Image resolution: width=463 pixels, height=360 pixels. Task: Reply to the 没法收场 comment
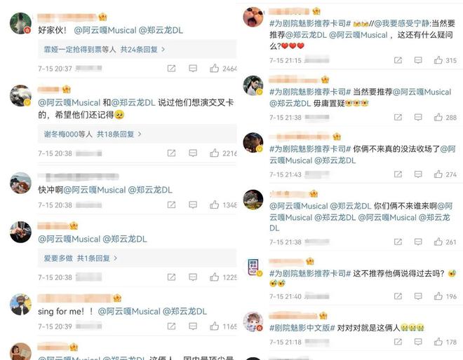(x=418, y=174)
